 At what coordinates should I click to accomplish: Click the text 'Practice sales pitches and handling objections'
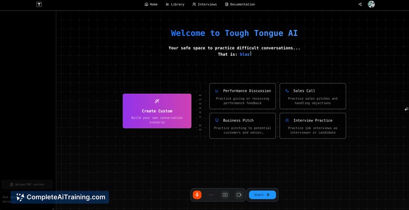[313, 101]
